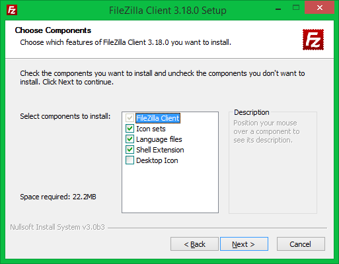Image resolution: width=339 pixels, height=264 pixels.
Task: Click the disabled maximize window button
Action: tap(296, 8)
